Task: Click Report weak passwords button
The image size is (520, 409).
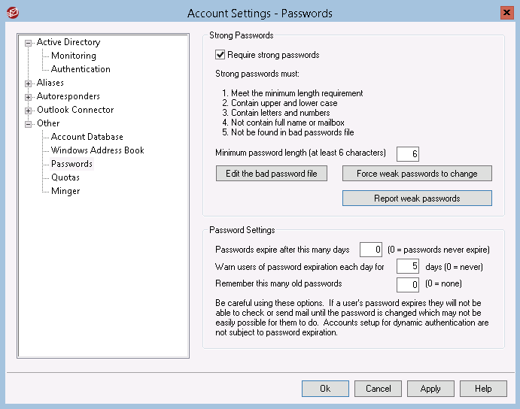Action: click(417, 198)
